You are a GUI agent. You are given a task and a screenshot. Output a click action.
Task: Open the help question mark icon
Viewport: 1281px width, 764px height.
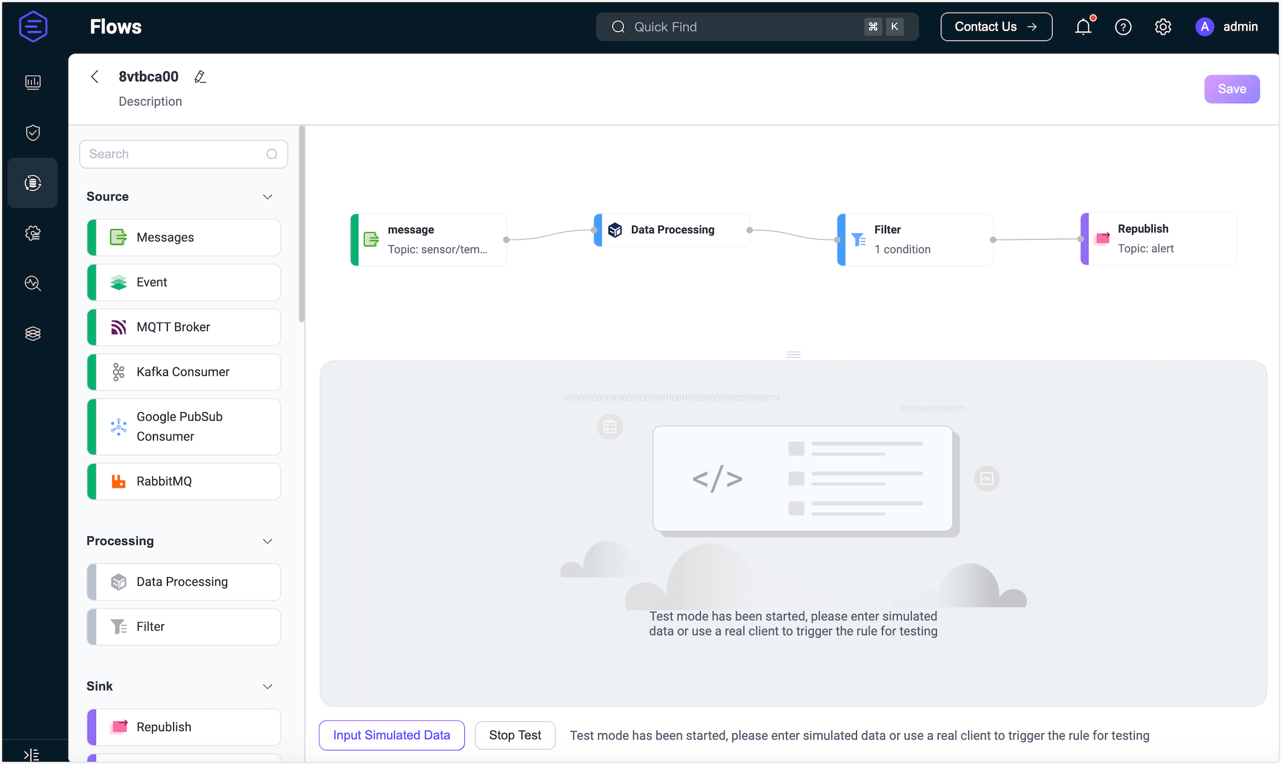(1123, 27)
